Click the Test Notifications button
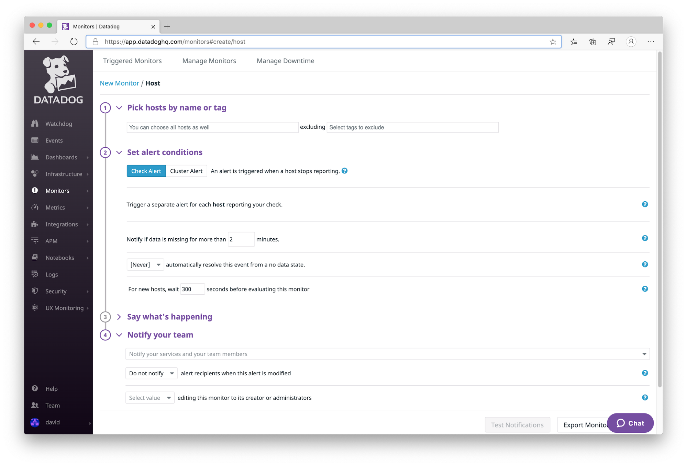687x466 pixels. 517,425
